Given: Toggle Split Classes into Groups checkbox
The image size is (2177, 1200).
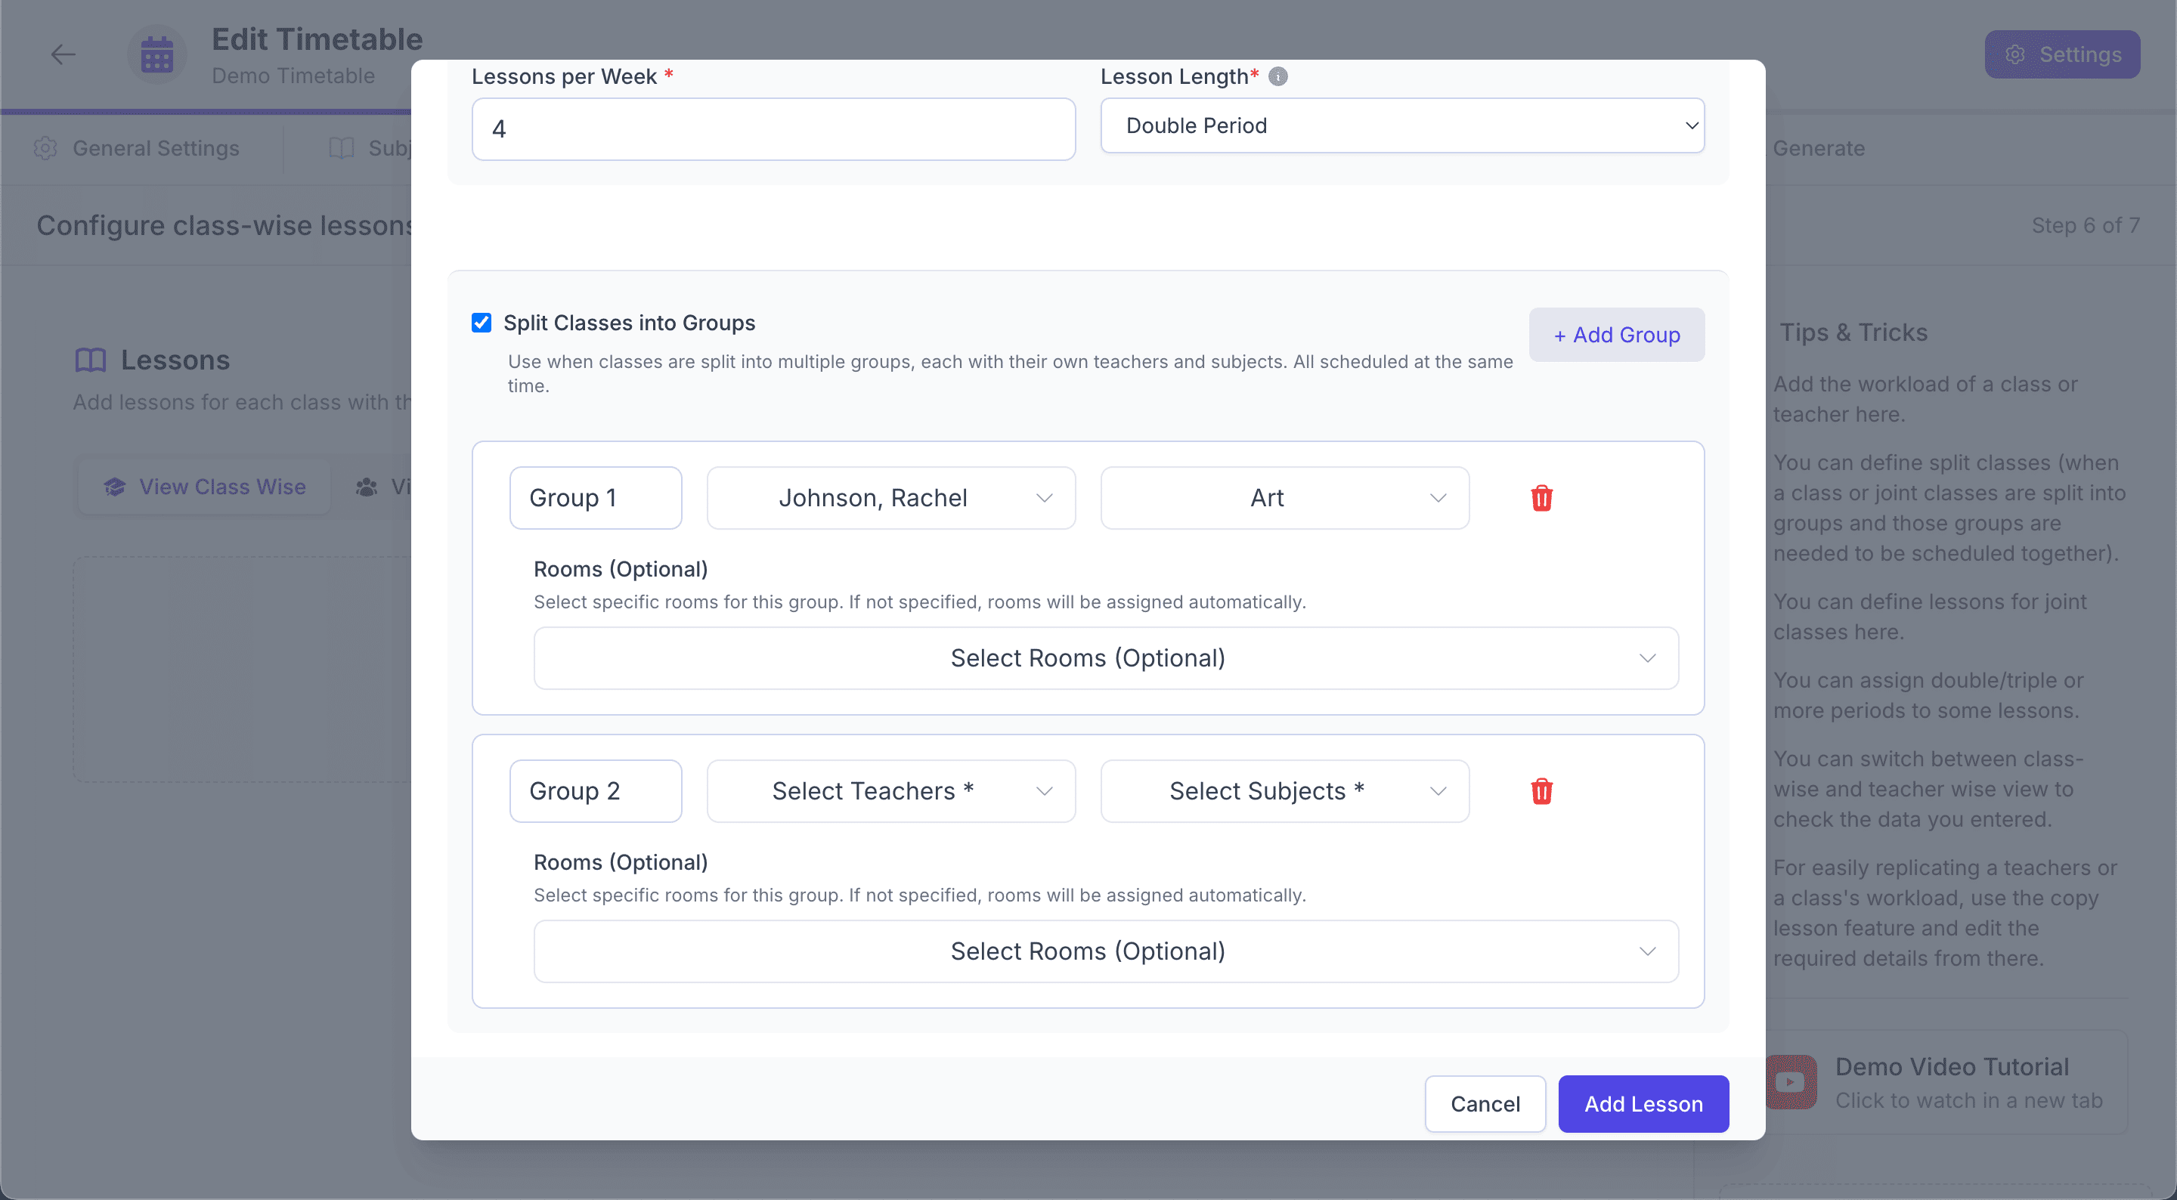Looking at the screenshot, I should pyautogui.click(x=482, y=323).
